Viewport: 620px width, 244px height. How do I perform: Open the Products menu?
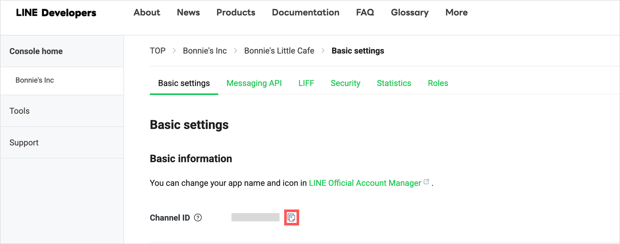(236, 12)
